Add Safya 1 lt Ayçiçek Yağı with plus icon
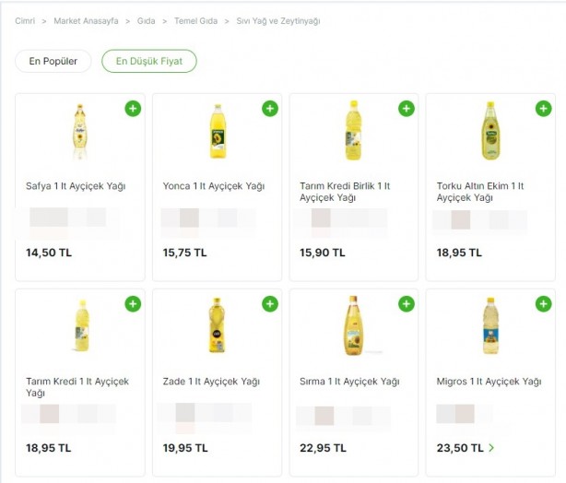 coord(133,108)
